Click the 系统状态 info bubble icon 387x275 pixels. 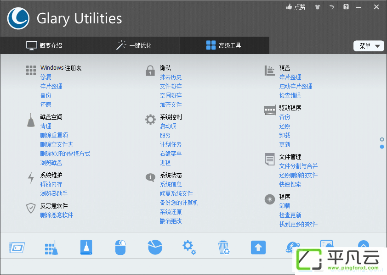tap(150, 177)
